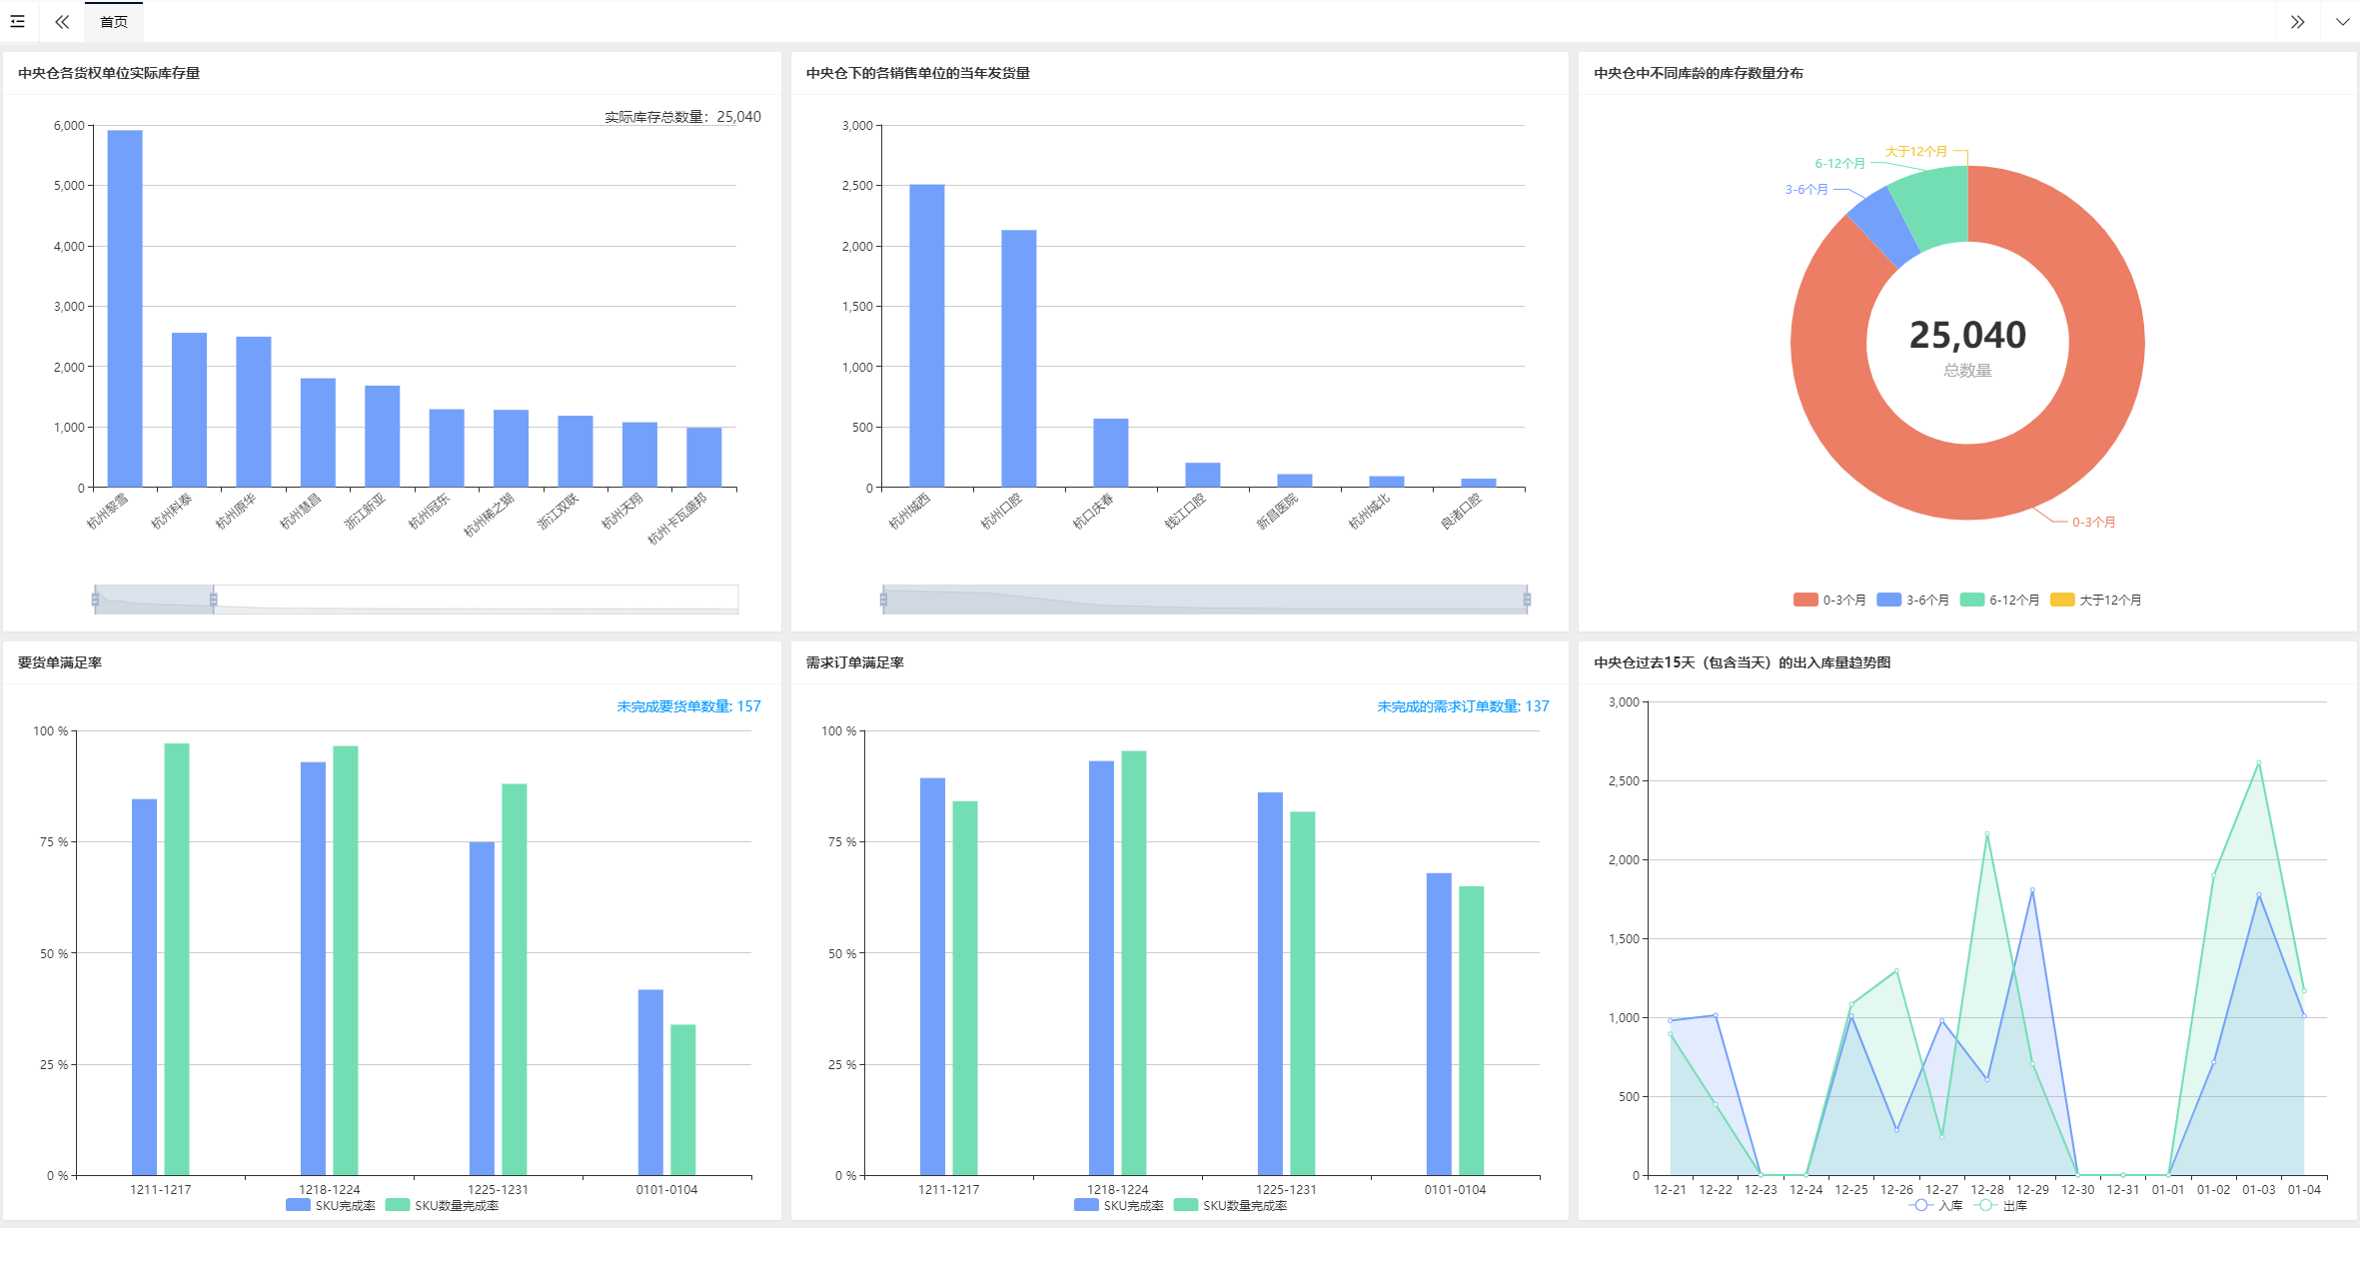Click the 杭州科泰 inventory bar
Viewport: 2360px width, 1264px height.
(189, 410)
